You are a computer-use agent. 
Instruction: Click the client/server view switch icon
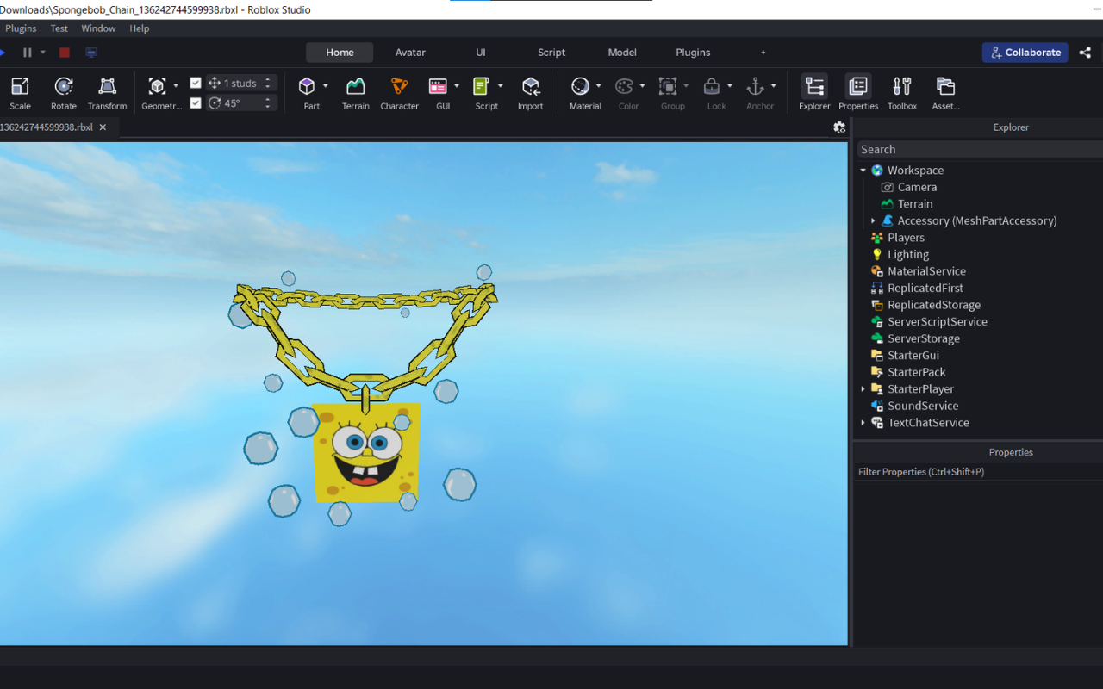[91, 53]
